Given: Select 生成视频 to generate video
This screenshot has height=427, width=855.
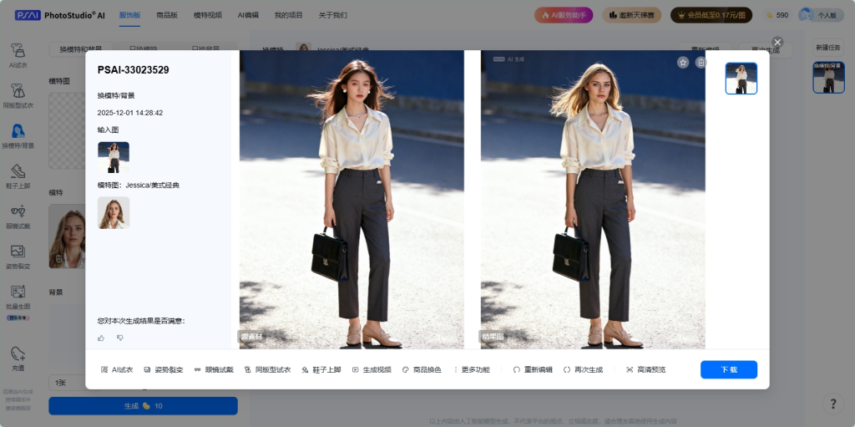Looking at the screenshot, I should [x=372, y=369].
